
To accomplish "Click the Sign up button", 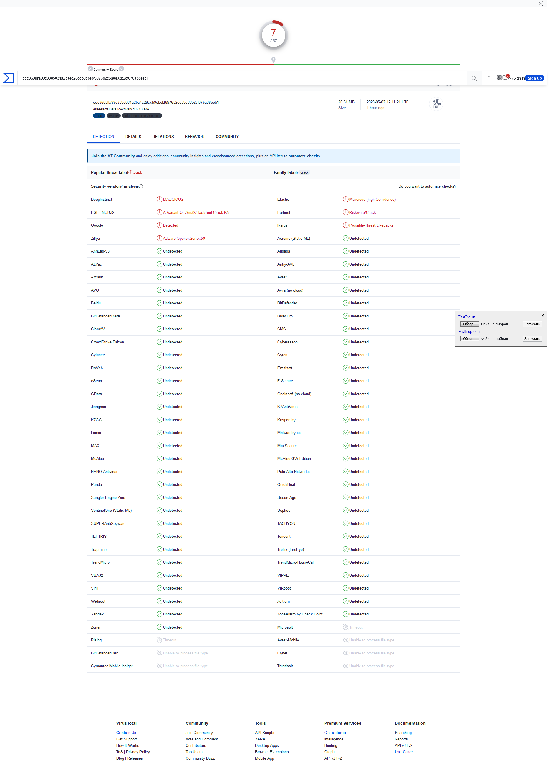I will (534, 78).
